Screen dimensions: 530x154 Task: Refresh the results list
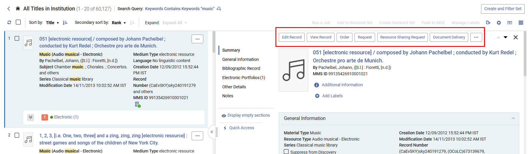pyautogui.click(x=9, y=22)
